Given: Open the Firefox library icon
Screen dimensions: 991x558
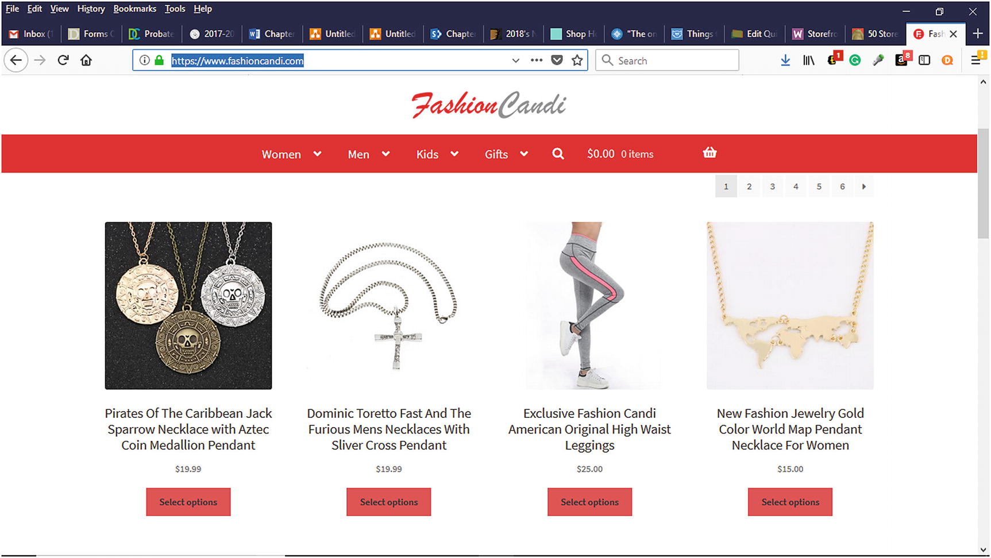Looking at the screenshot, I should [808, 60].
